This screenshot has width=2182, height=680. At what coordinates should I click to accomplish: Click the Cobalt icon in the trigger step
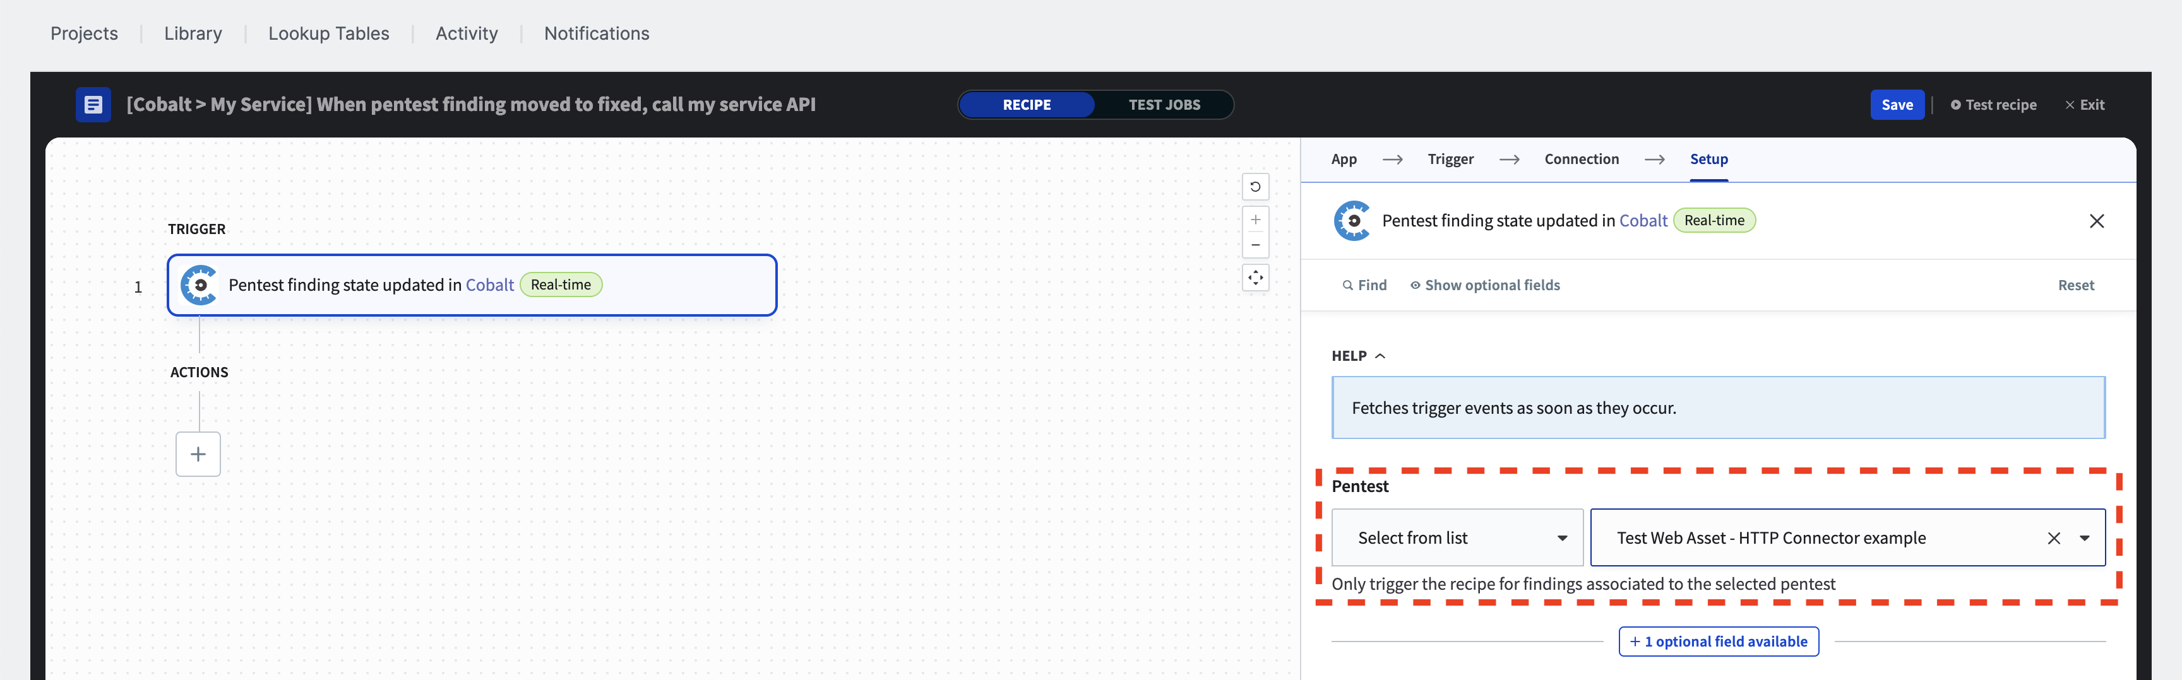coord(200,285)
